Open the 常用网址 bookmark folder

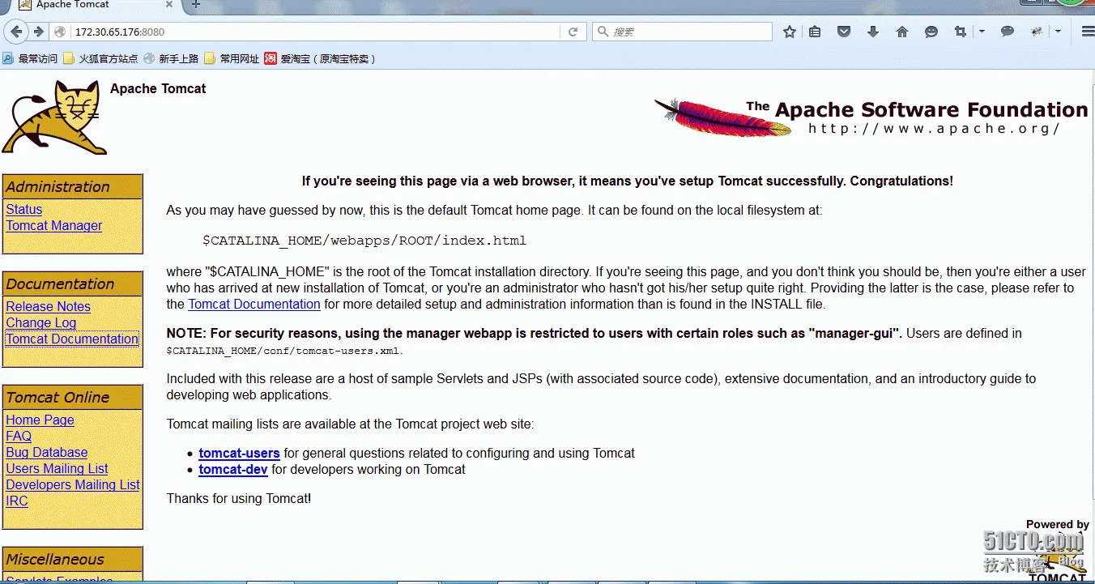232,58
